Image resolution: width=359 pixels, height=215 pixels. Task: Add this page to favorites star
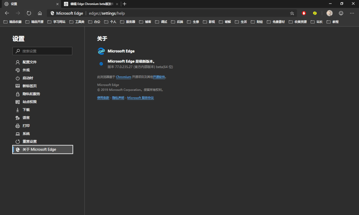click(292, 13)
